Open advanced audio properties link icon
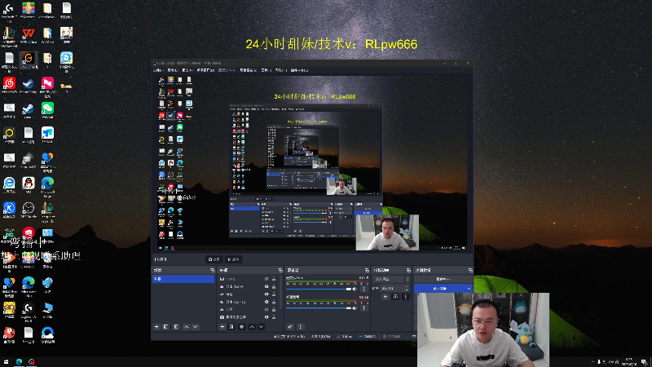Viewport: 652px width, 367px height. [x=290, y=327]
